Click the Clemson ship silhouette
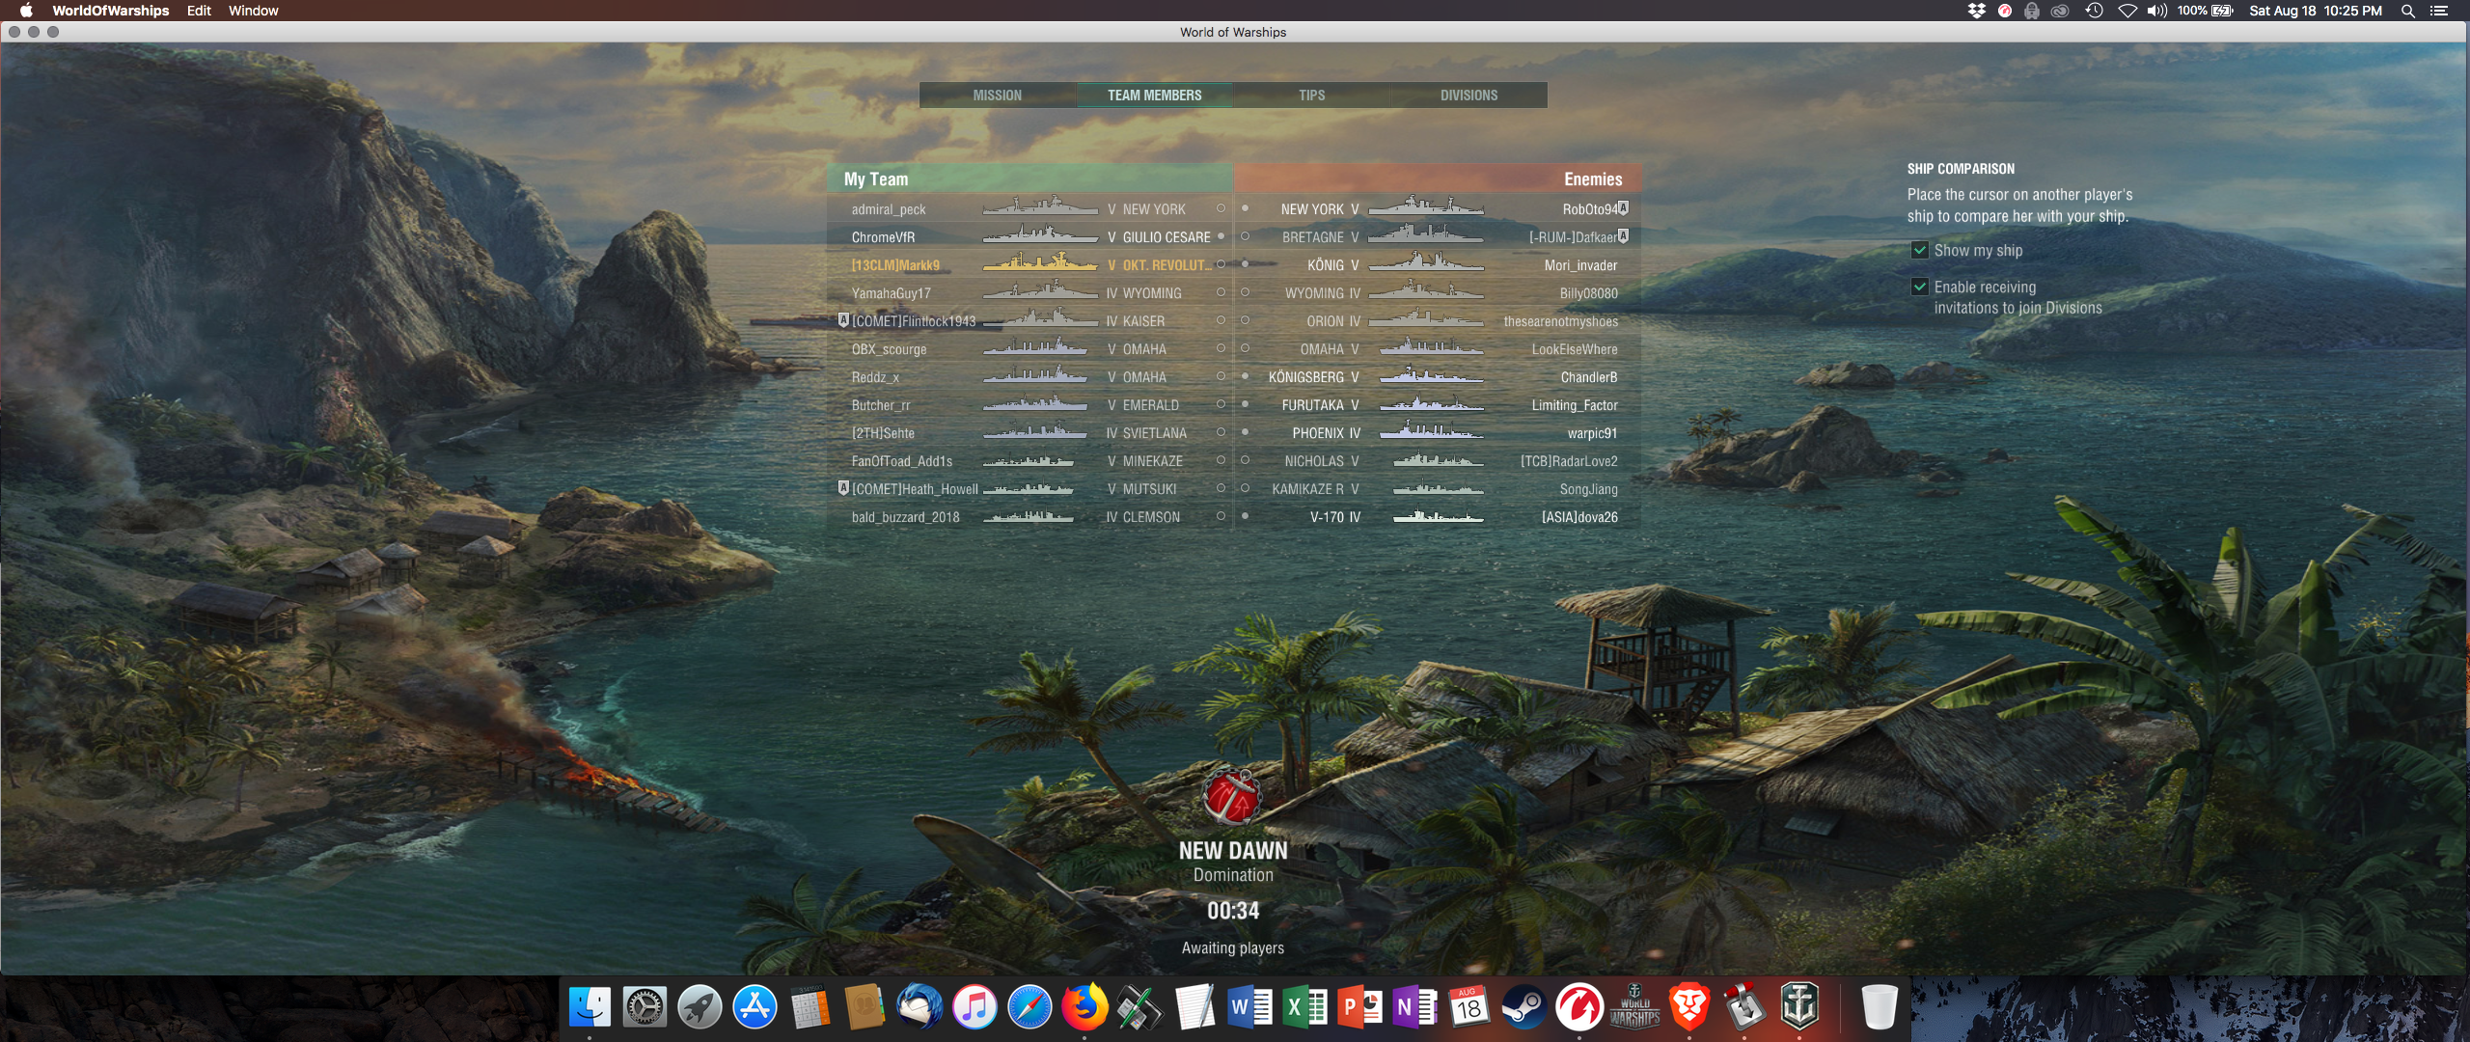The width and height of the screenshot is (2470, 1042). click(x=1029, y=517)
